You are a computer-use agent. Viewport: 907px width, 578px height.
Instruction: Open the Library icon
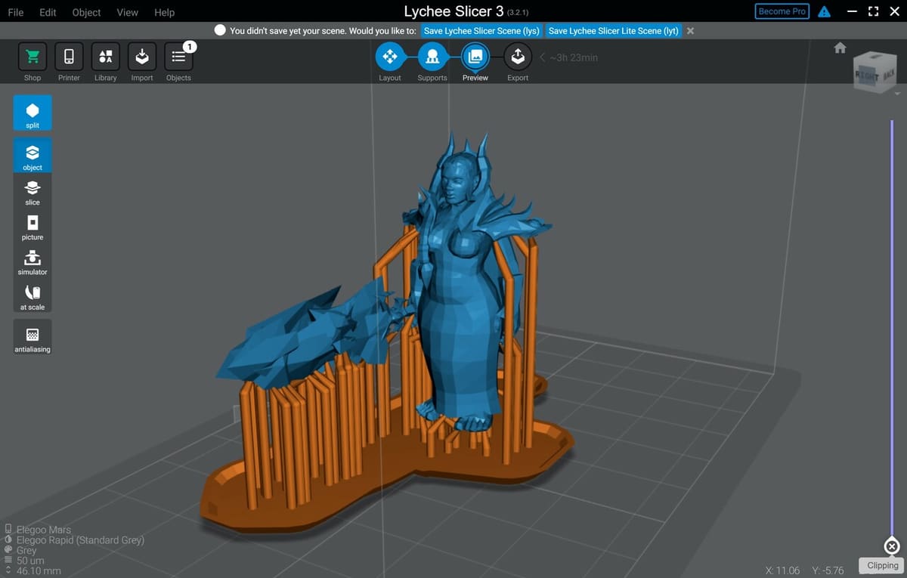coord(106,57)
